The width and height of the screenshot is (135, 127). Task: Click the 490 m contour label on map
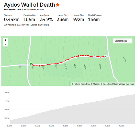[x=125, y=59]
